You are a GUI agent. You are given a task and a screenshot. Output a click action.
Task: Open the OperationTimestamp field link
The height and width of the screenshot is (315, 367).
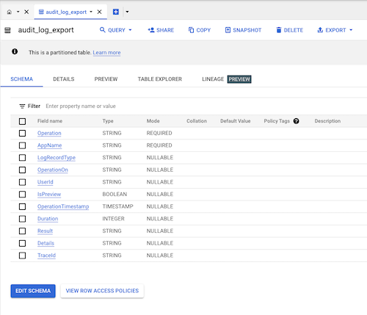[63, 206]
